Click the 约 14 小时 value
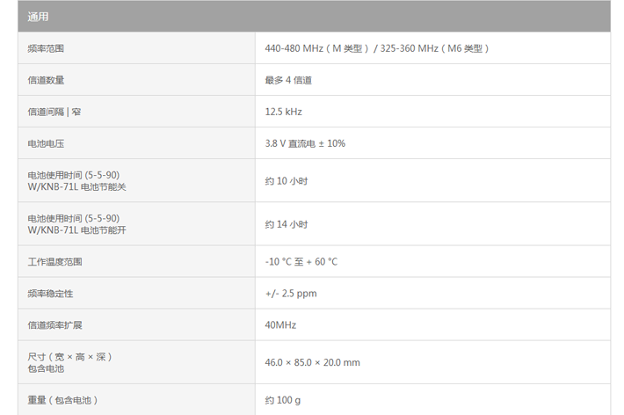This screenshot has height=415, width=624. tap(287, 224)
